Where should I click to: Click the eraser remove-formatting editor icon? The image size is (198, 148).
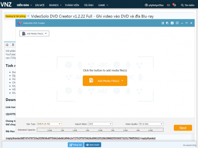pos(7,45)
